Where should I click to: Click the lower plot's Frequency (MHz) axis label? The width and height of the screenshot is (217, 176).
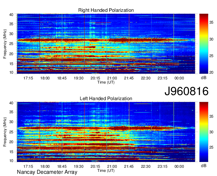pos(5,132)
